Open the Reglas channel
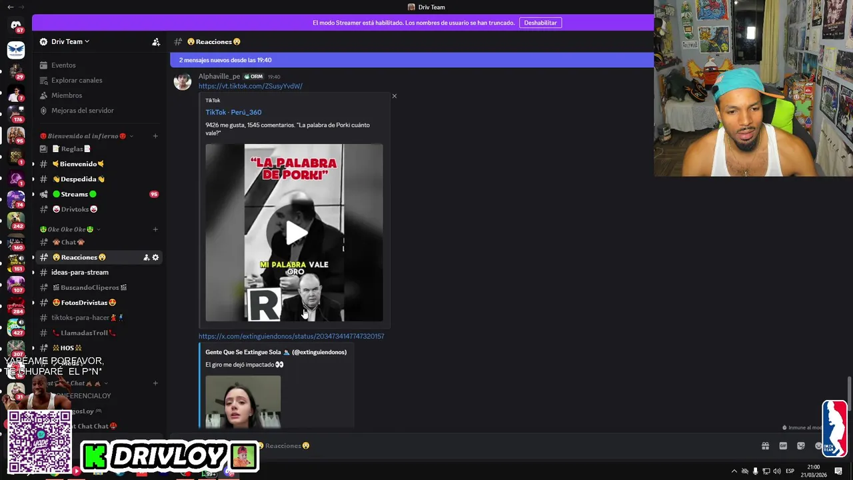 (71, 149)
